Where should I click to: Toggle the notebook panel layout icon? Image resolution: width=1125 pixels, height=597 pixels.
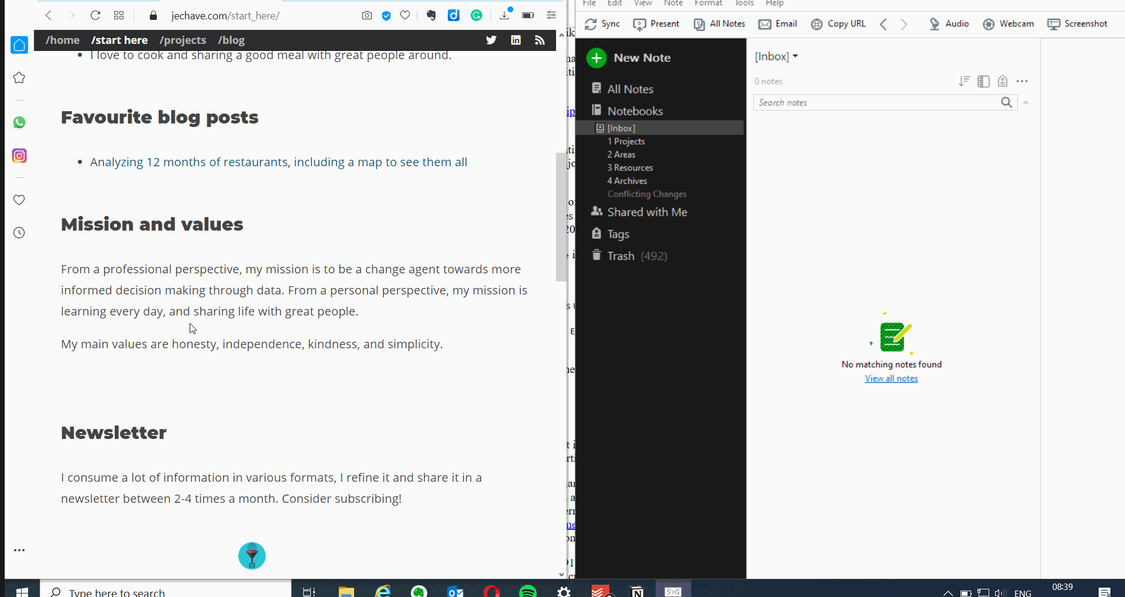pos(983,81)
